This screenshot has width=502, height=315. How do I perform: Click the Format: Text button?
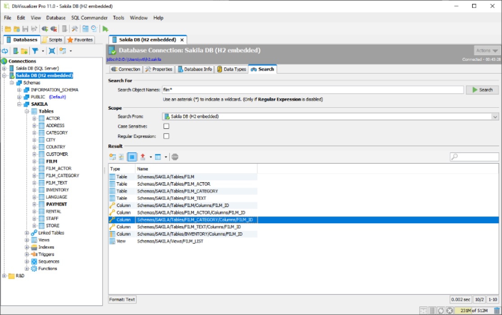point(122,300)
